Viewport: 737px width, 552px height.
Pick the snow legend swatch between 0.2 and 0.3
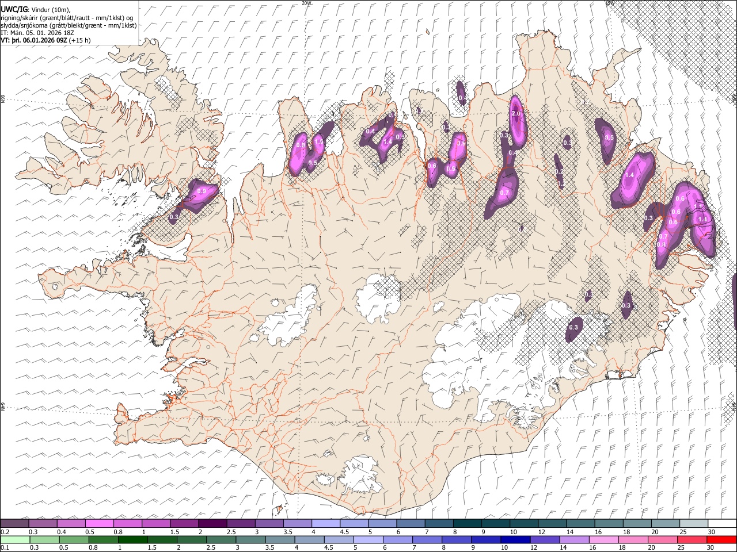click(x=14, y=523)
